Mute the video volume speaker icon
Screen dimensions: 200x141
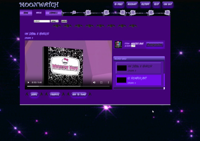coord(94,82)
